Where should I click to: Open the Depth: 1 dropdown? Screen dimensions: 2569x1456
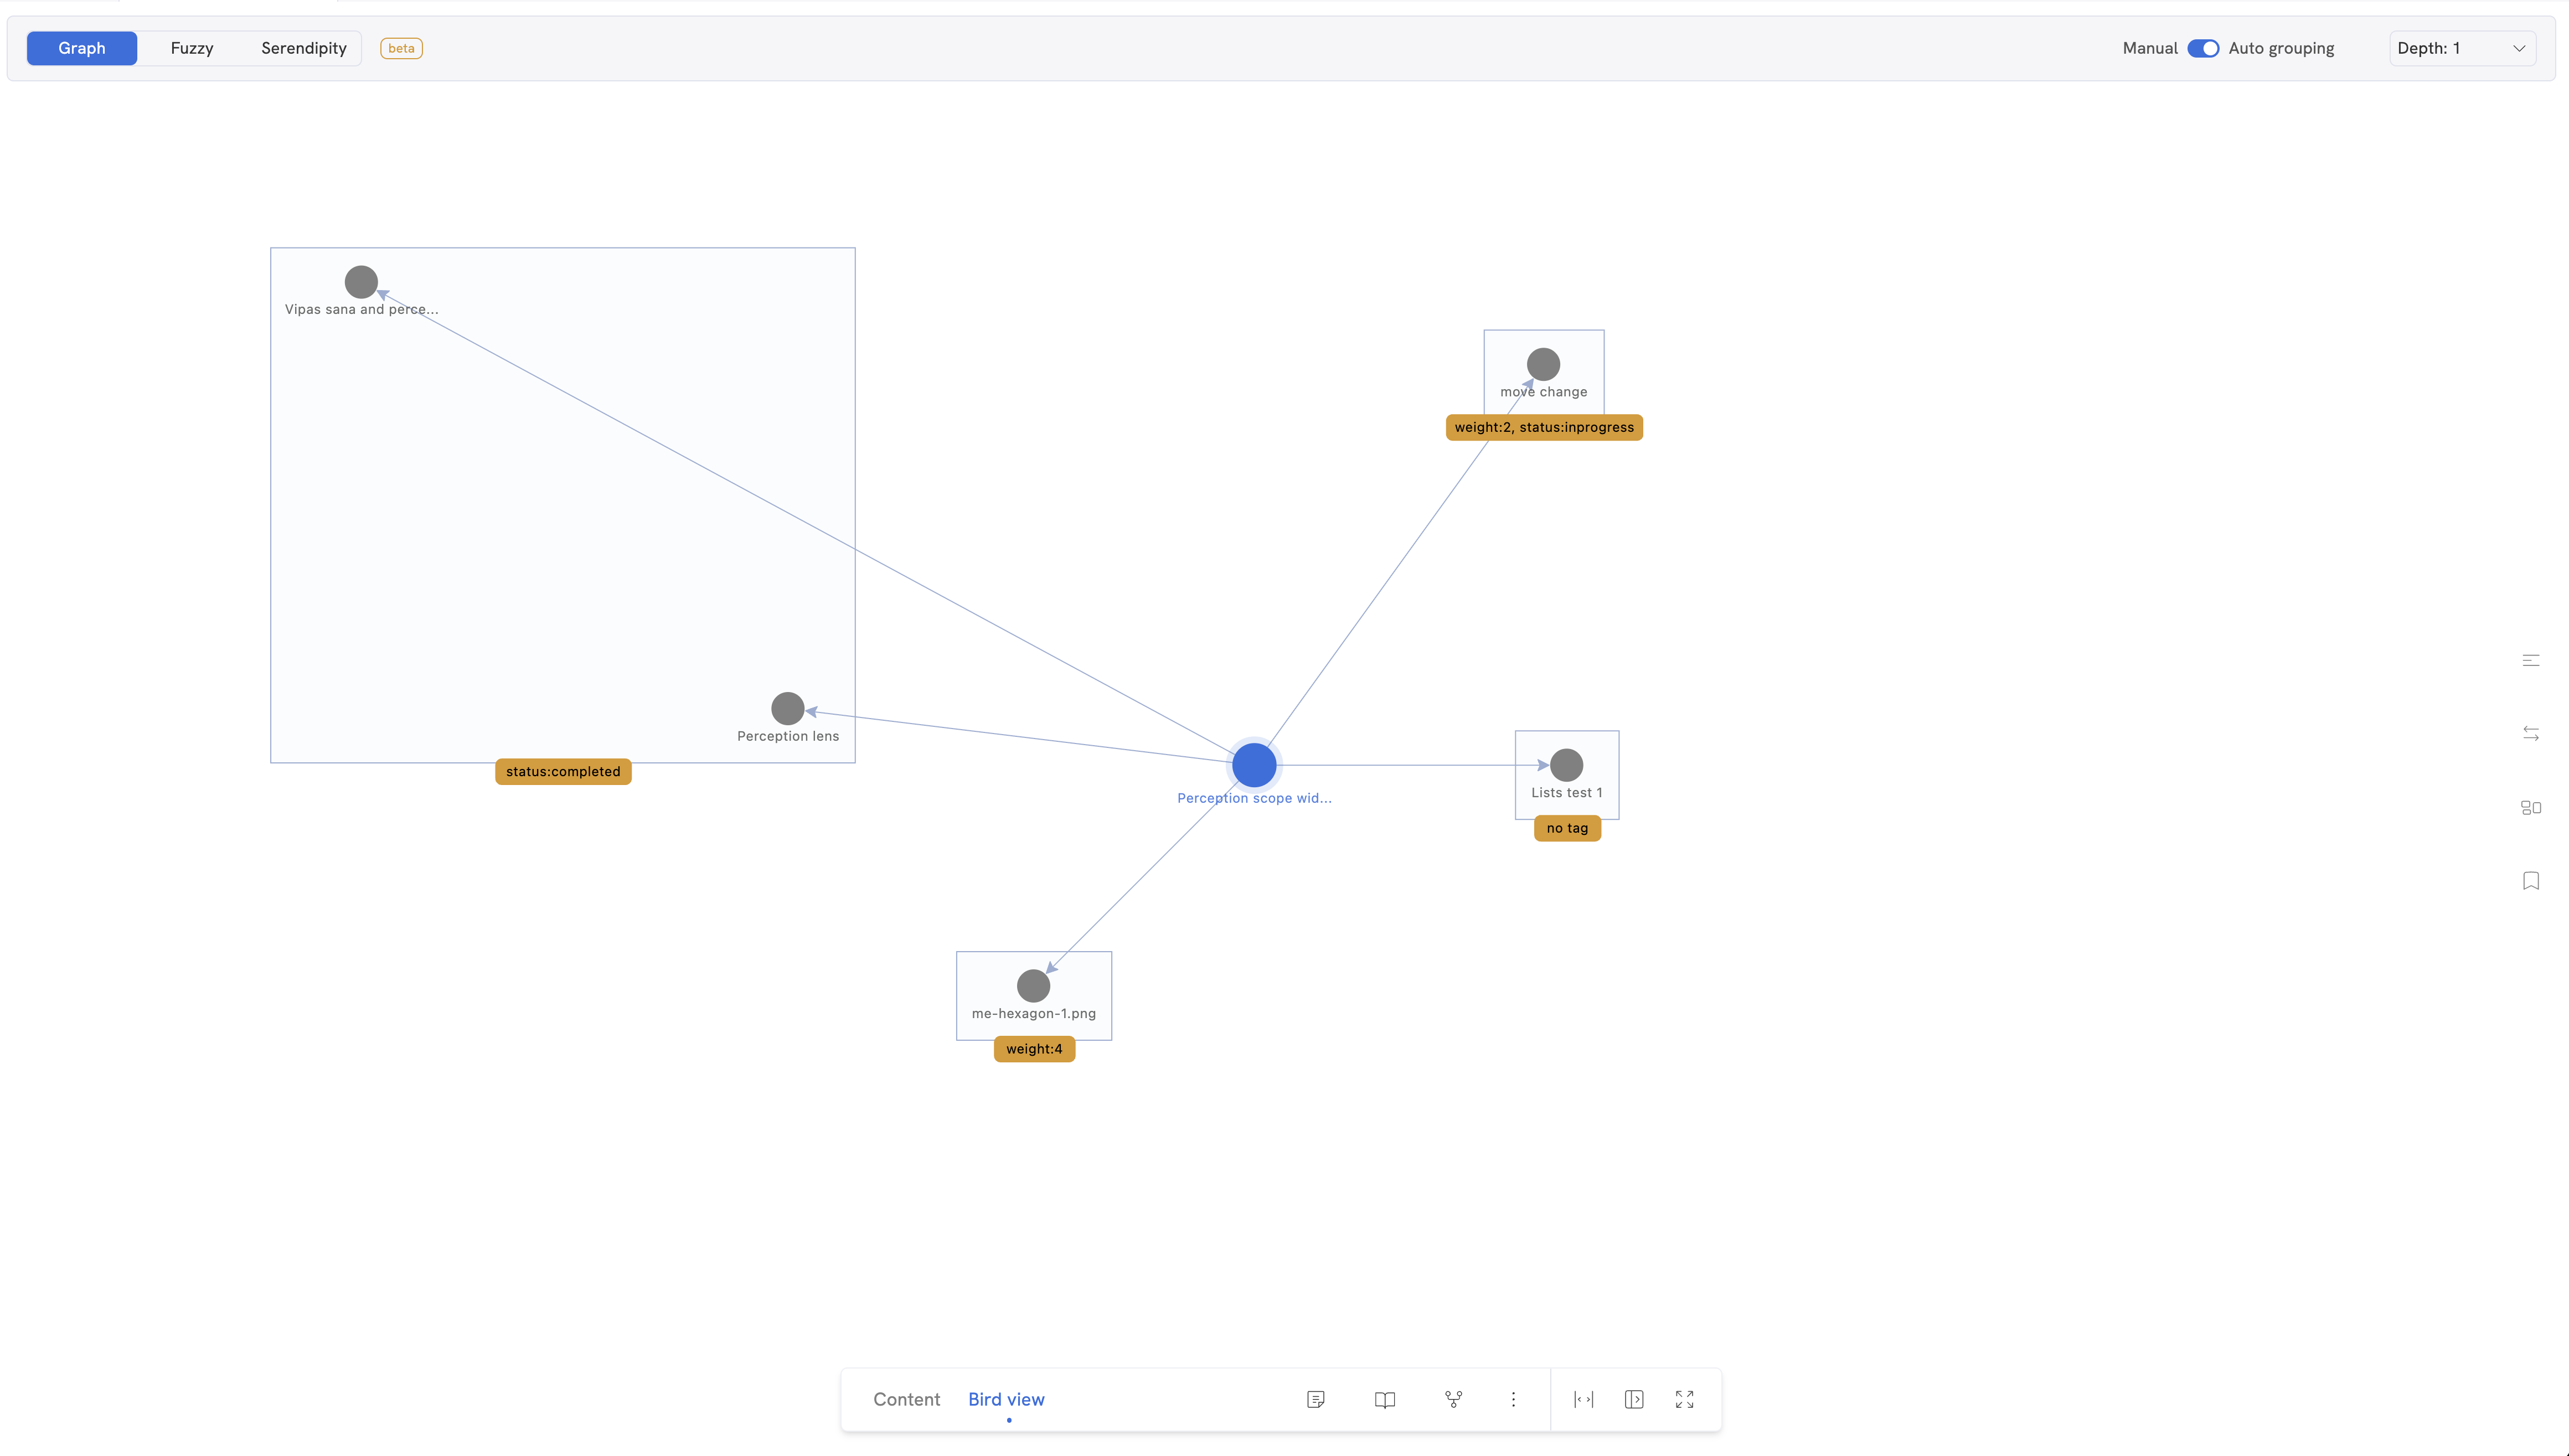[x=2461, y=48]
